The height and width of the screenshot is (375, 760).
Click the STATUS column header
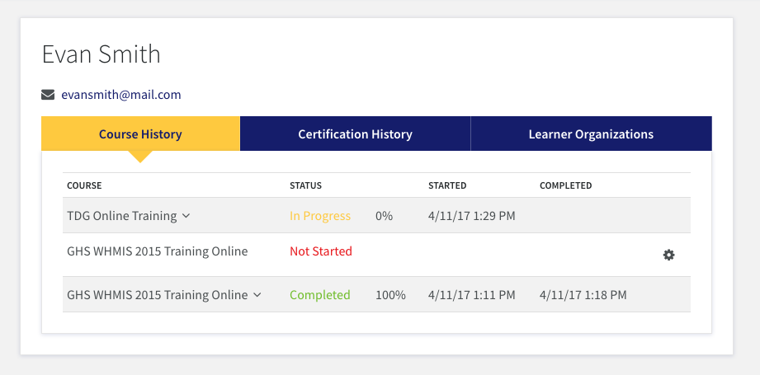click(x=306, y=185)
